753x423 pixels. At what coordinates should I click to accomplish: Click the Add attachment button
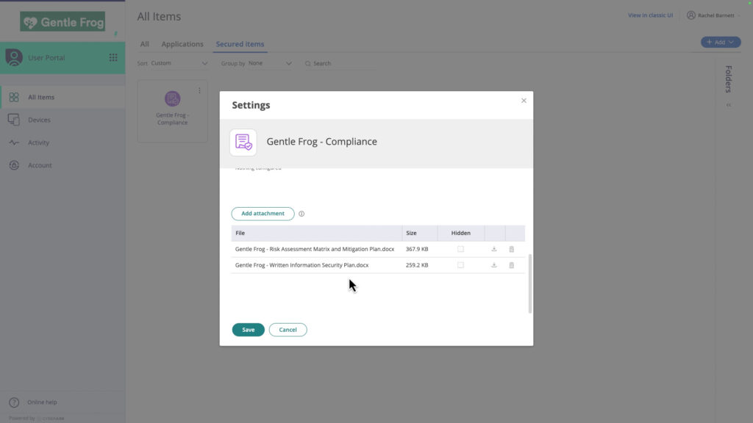(x=263, y=213)
